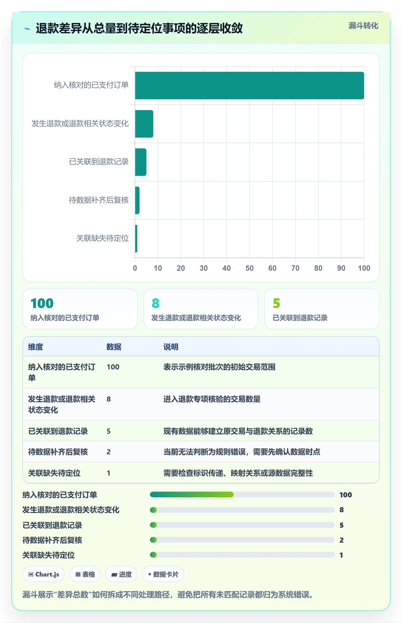
Task: Click the 关联缺失待定位 progress bar
Action: [242, 555]
